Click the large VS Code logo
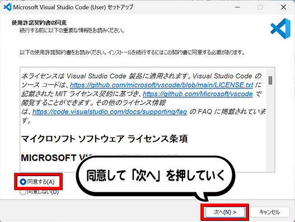Image resolution: width=295 pixels, height=222 pixels. [280, 29]
